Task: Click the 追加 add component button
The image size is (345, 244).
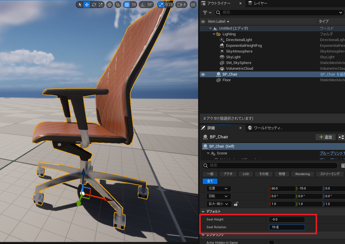Action: coord(325,137)
